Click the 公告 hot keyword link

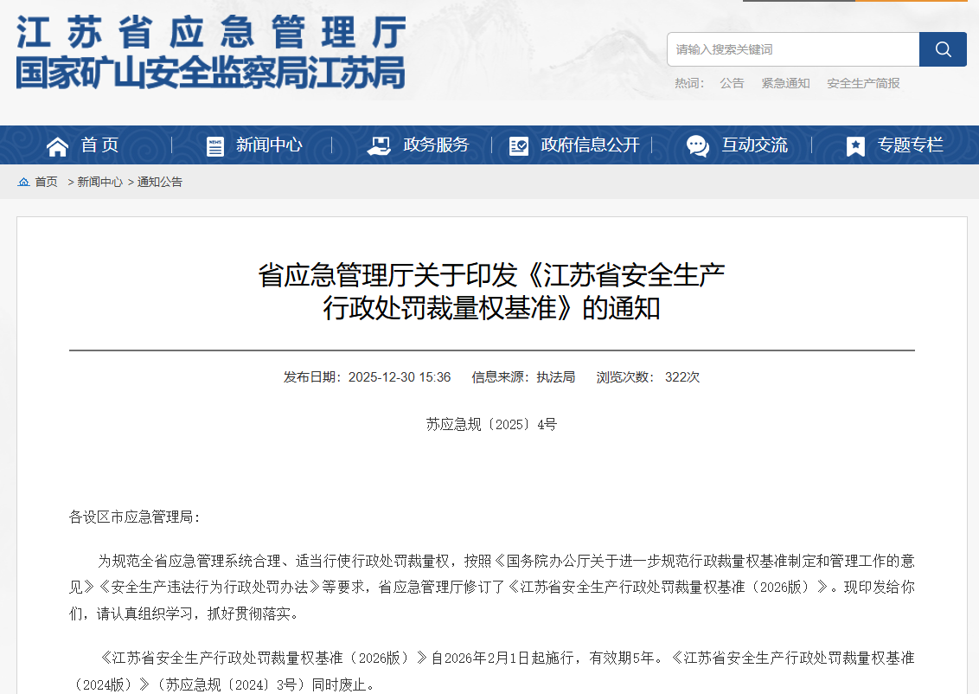click(x=732, y=83)
